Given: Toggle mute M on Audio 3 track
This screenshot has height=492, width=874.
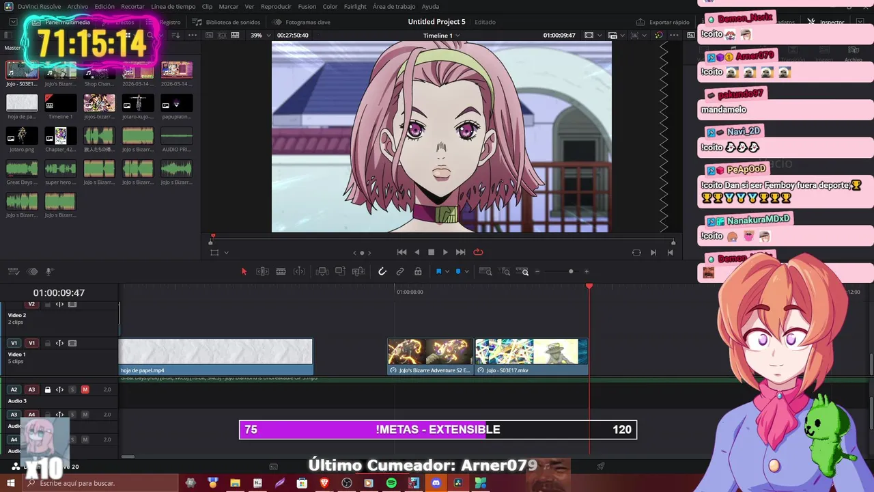Looking at the screenshot, I should [85, 389].
